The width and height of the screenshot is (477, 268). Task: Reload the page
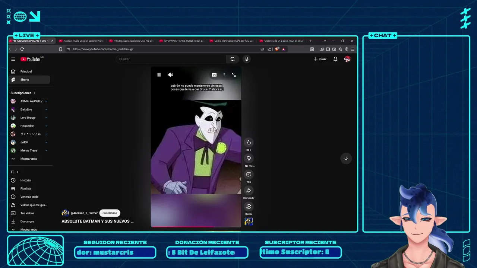coord(22,49)
